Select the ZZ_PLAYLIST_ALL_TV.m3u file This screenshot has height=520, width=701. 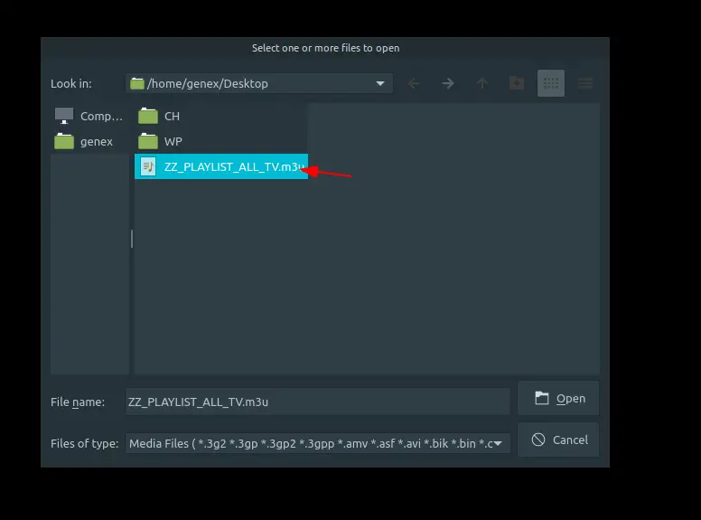pos(221,166)
